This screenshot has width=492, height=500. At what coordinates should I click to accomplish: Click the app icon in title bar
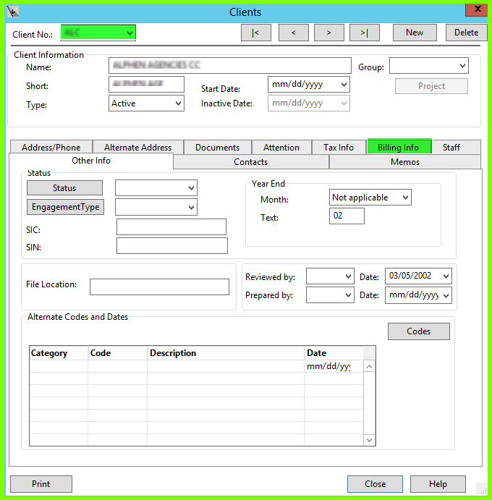coord(12,12)
